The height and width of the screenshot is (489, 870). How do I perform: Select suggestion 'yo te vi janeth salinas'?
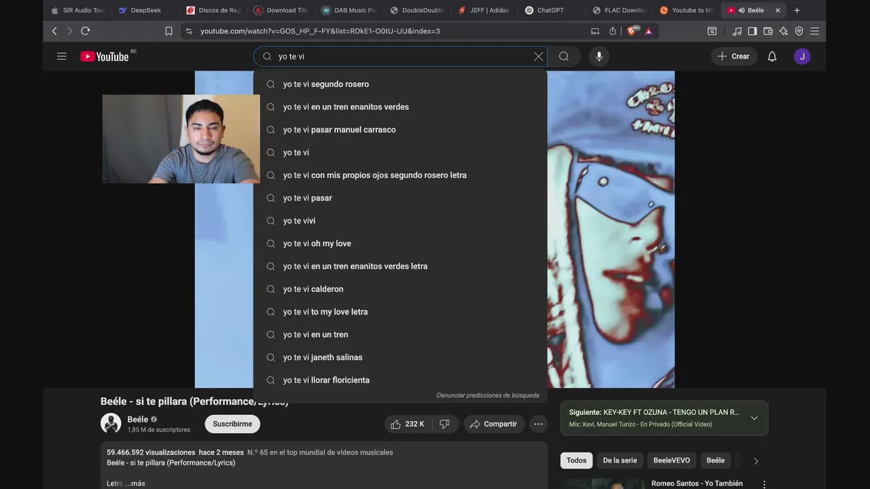pyautogui.click(x=400, y=357)
